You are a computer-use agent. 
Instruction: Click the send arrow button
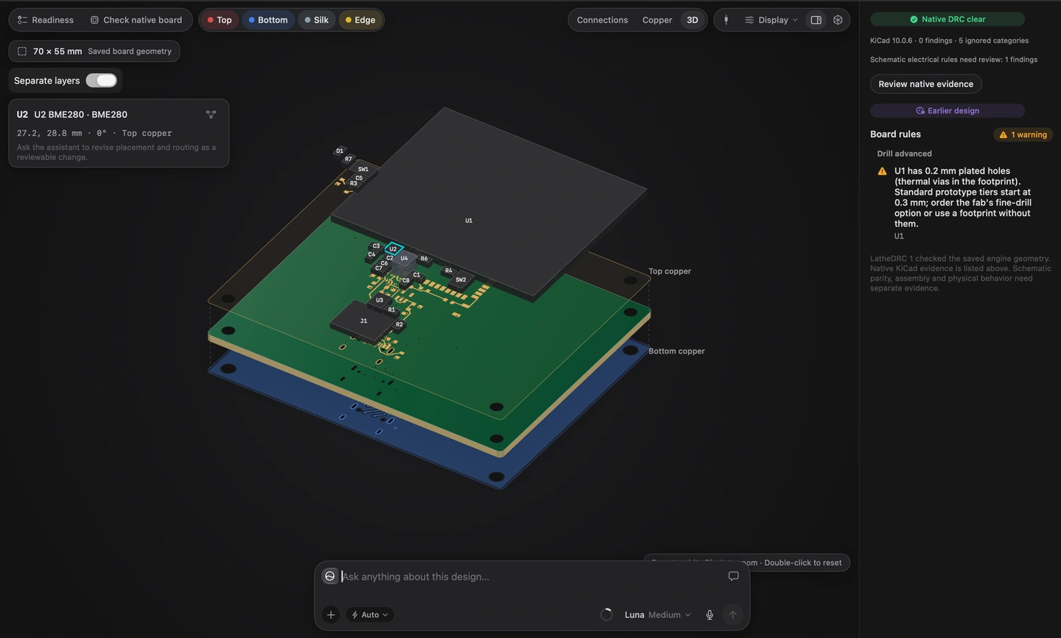point(732,614)
